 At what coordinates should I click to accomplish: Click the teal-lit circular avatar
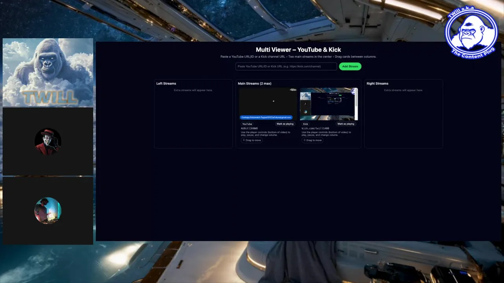pos(48,210)
